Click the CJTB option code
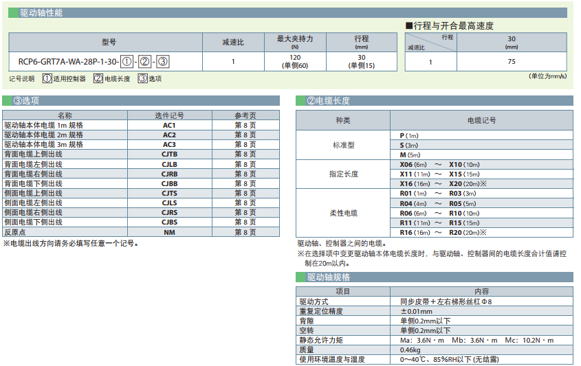The width and height of the screenshot is (581, 366). pos(169,155)
